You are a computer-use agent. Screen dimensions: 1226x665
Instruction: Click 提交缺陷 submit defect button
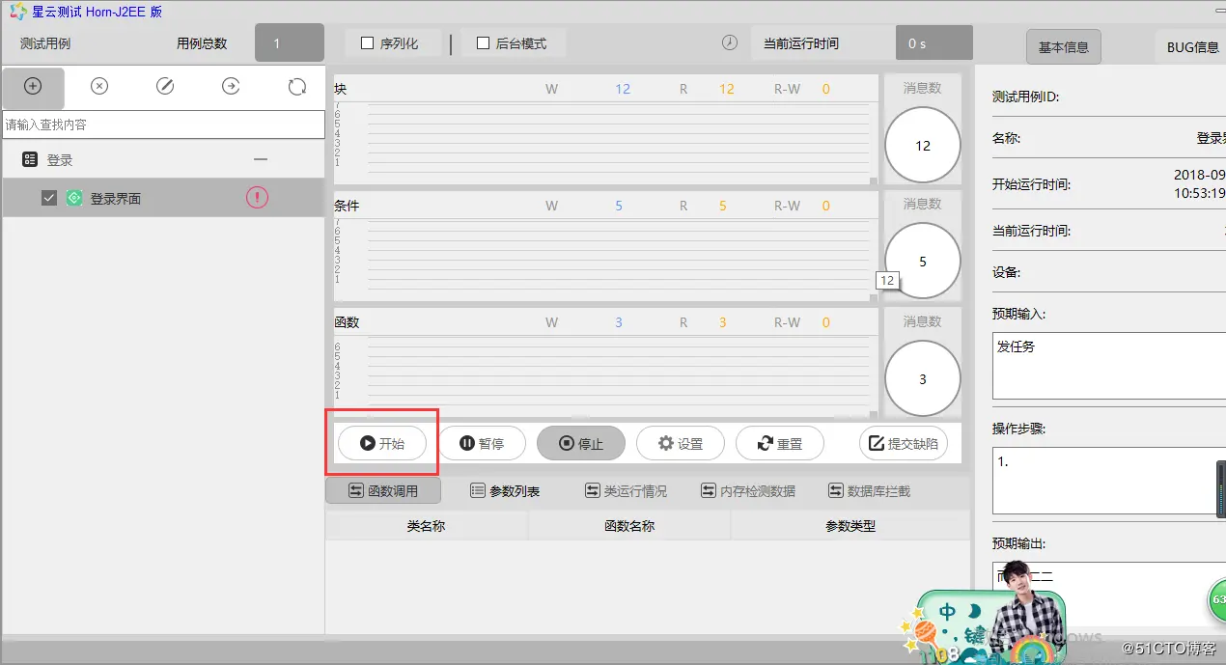[x=904, y=443]
